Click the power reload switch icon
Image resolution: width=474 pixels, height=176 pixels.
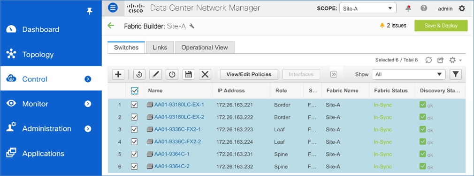click(172, 74)
